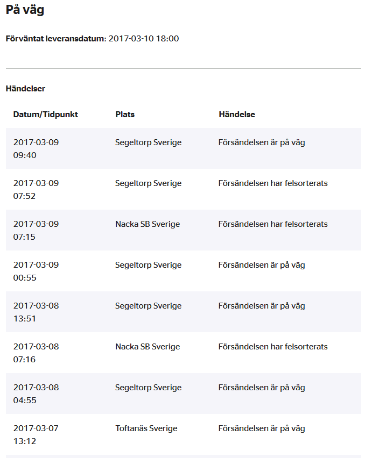This screenshot has width=365, height=458.
Task: Select expected delivery date 2017-03-10 18:00
Action: pyautogui.click(x=144, y=39)
